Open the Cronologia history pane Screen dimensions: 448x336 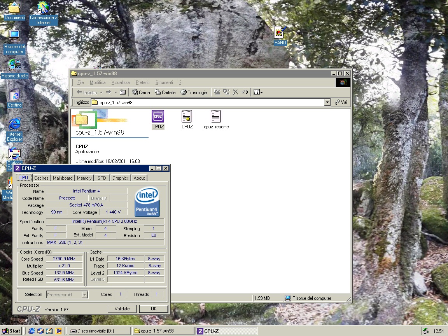coord(194,92)
